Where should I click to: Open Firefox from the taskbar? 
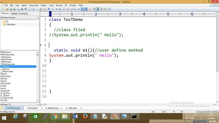(x=85, y=116)
